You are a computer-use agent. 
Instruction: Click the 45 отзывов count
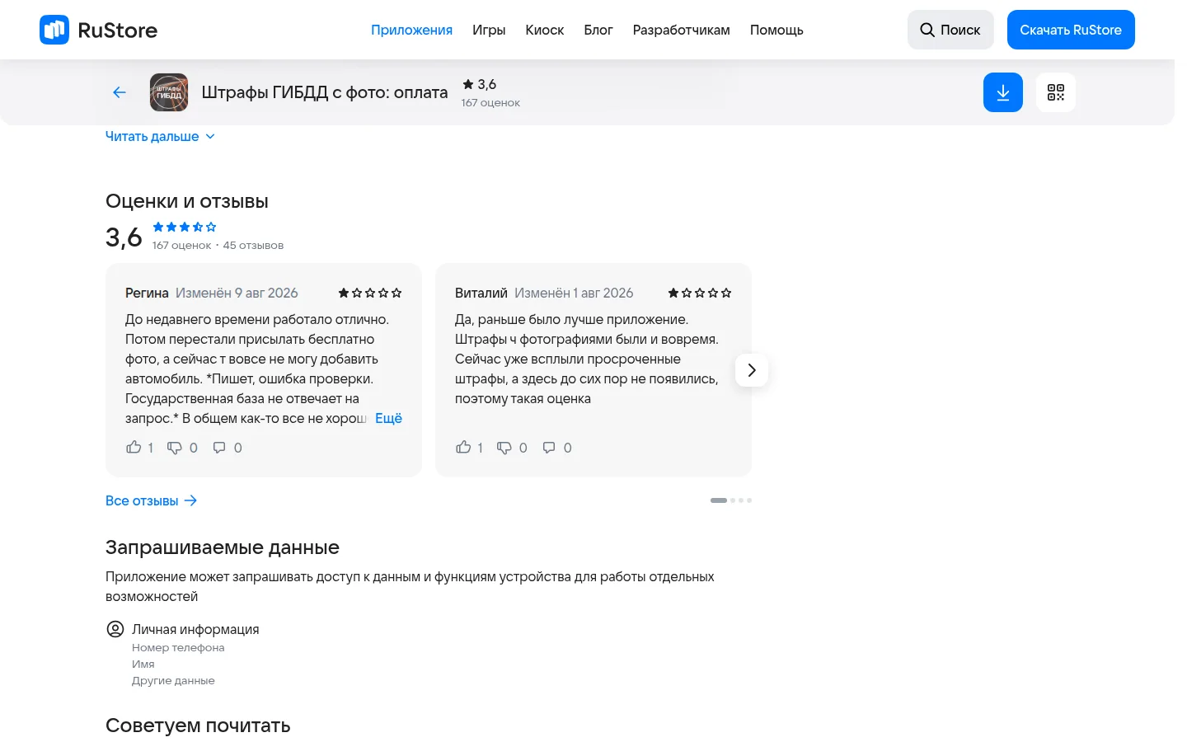point(253,246)
